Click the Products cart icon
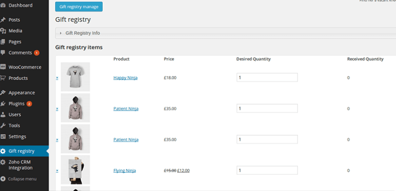This screenshot has width=396, height=191. point(3,78)
